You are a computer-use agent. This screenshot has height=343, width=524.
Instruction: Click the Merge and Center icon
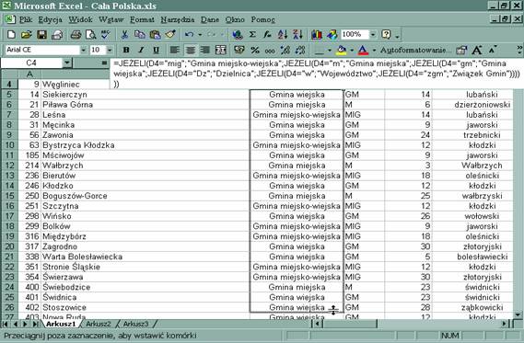221,50
